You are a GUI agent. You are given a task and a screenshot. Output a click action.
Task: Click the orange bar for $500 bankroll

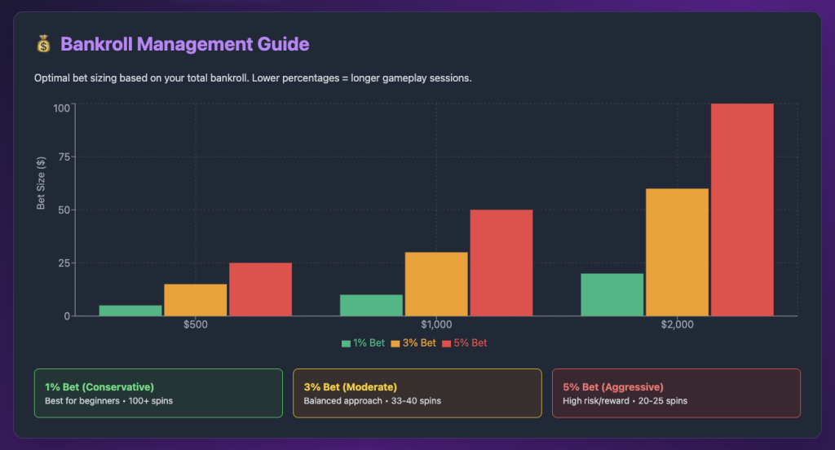[x=195, y=300]
